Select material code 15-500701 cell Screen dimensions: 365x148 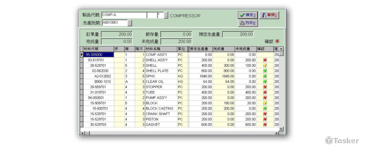pos(99,108)
